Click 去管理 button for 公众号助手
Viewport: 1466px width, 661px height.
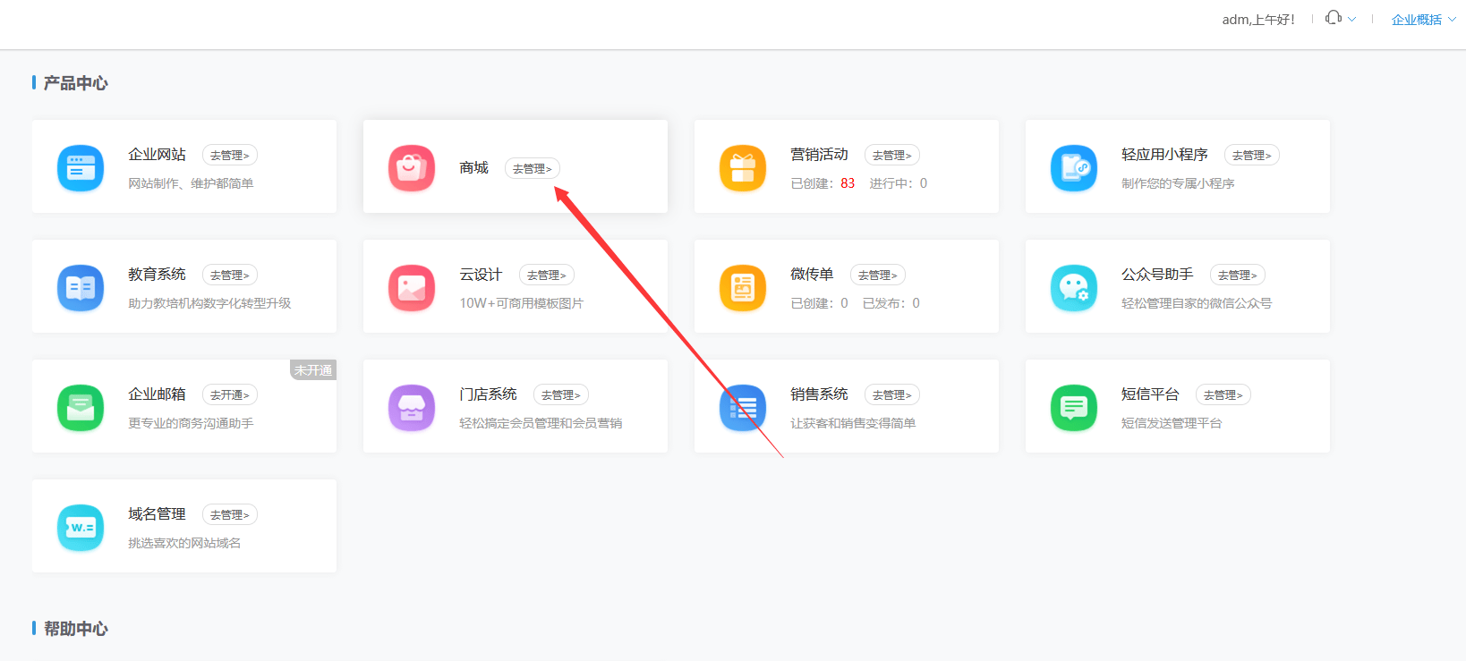[x=1238, y=275]
